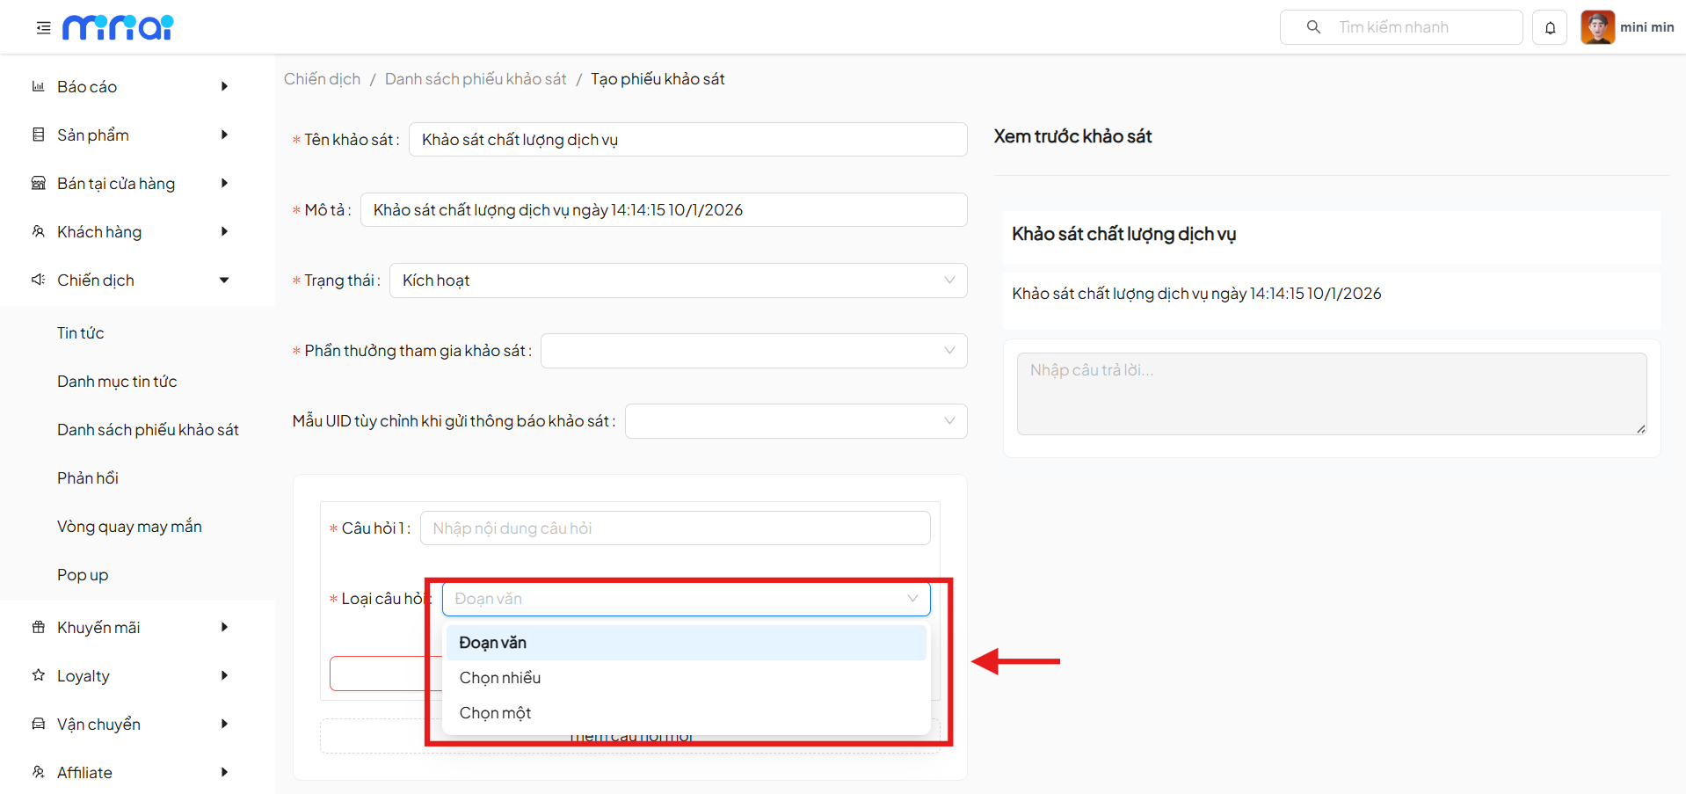Click the Bán tại cửa hàng store icon
Screen dimensions: 1686x794
pyautogui.click(x=38, y=183)
